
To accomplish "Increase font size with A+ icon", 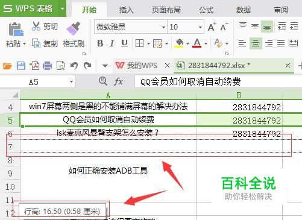I will coord(212,27).
